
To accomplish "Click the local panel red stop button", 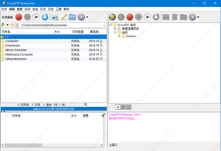I will click(x=19, y=17).
